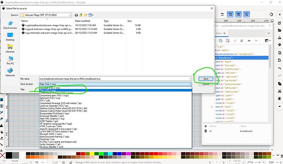Select the Text tool in the toolbox

(2, 150)
